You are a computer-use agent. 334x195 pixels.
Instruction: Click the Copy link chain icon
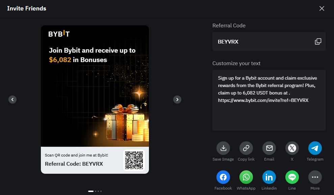(x=246, y=148)
